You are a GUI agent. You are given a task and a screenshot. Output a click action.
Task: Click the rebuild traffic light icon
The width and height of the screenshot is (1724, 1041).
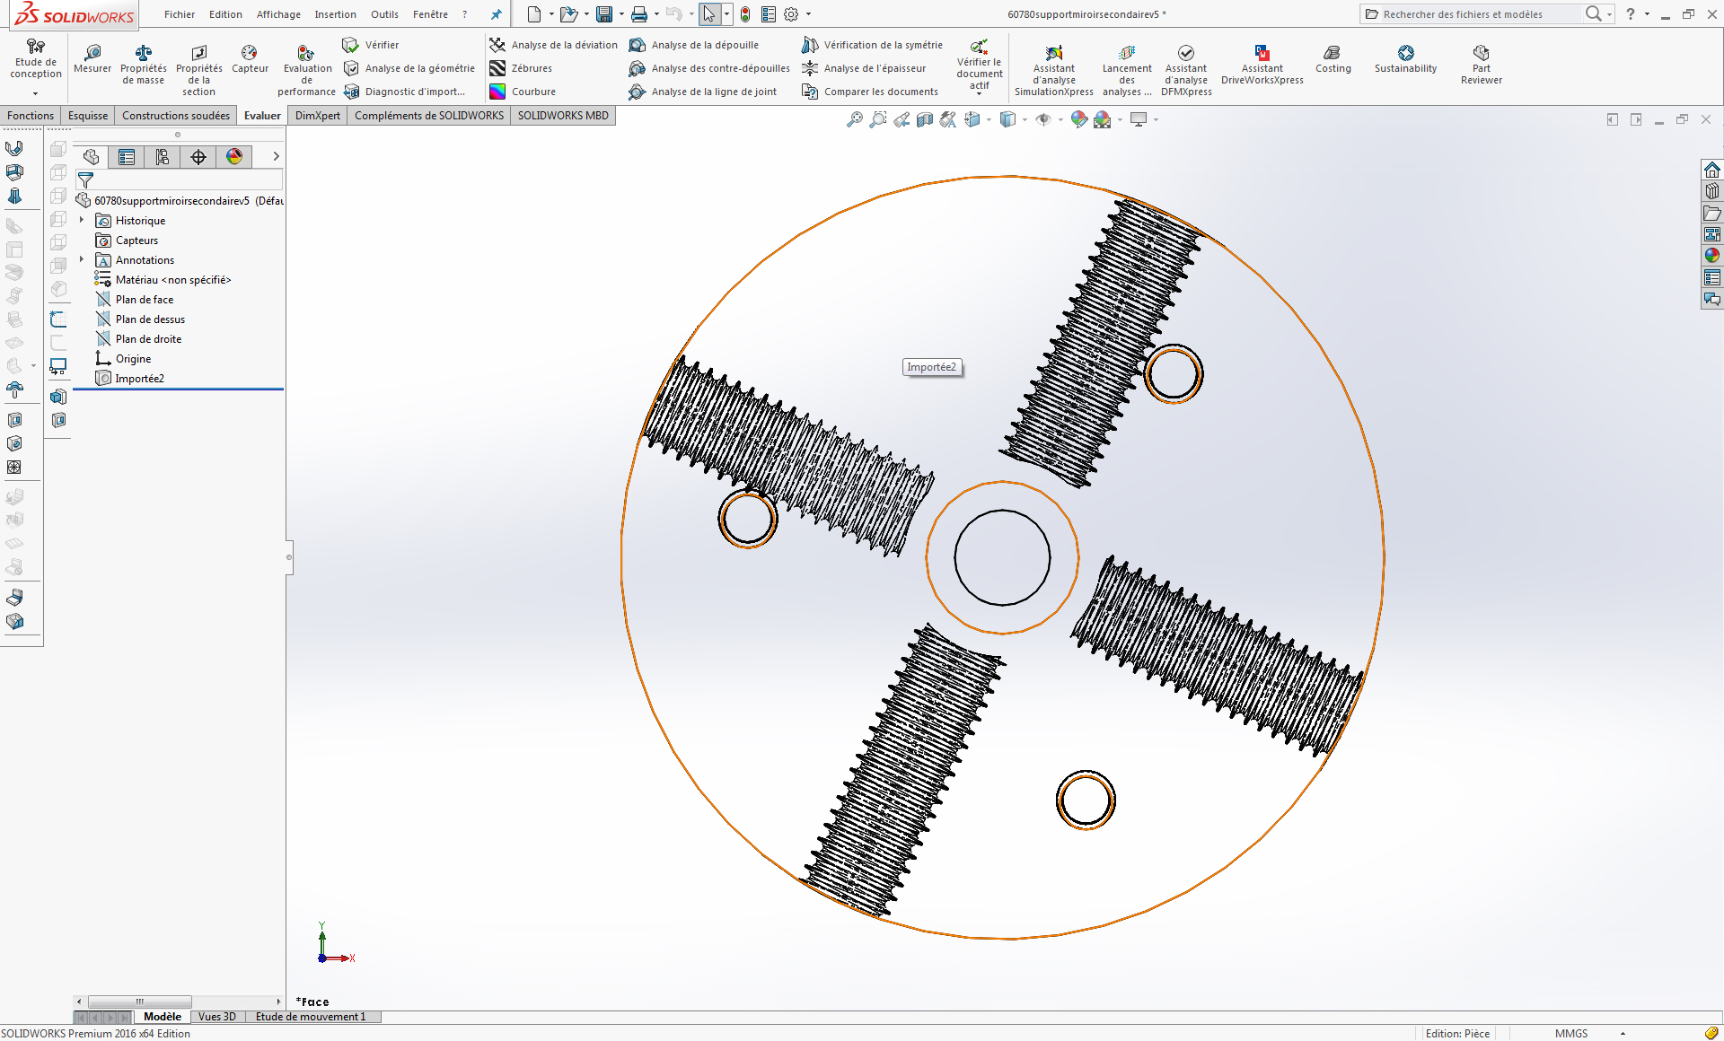point(745,14)
